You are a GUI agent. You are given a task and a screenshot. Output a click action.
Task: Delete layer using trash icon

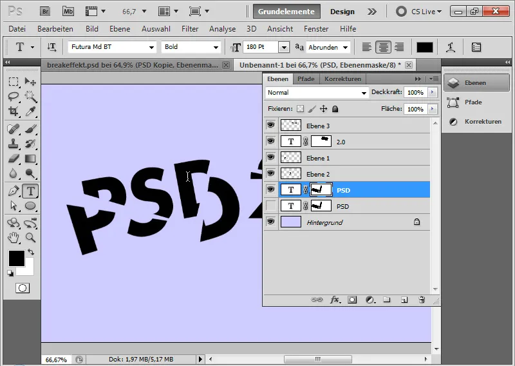click(422, 300)
